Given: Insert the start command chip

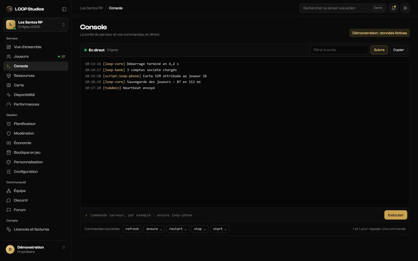Looking at the screenshot, I should (x=220, y=229).
